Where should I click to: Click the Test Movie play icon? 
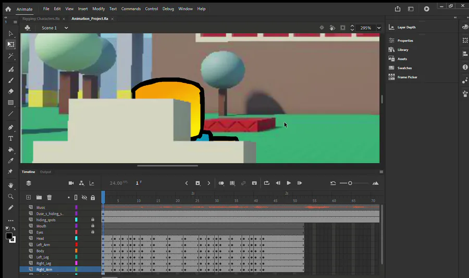coord(426,9)
